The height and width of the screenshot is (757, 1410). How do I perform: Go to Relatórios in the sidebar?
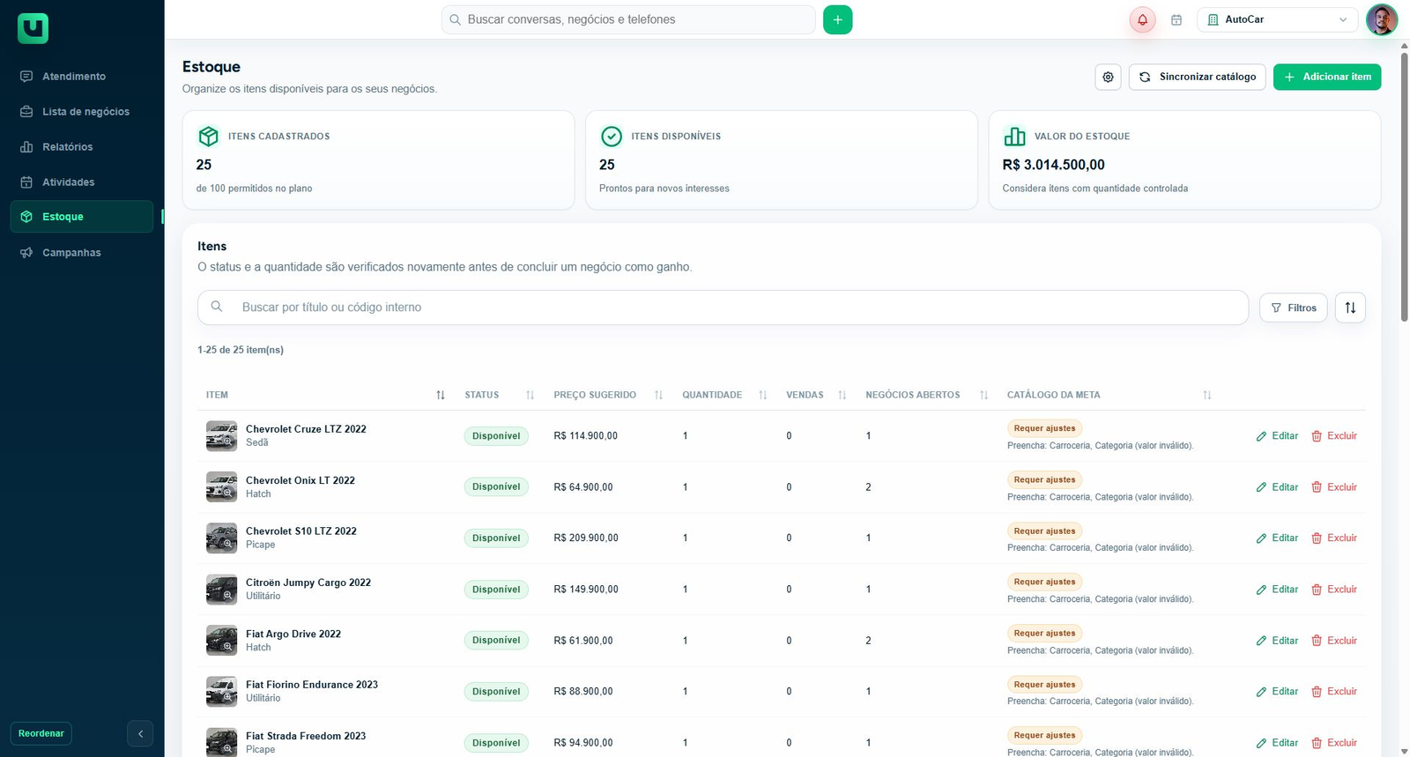(67, 146)
